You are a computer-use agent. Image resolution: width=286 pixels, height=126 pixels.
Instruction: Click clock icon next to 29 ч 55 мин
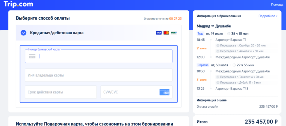pyautogui.click(x=234, y=65)
